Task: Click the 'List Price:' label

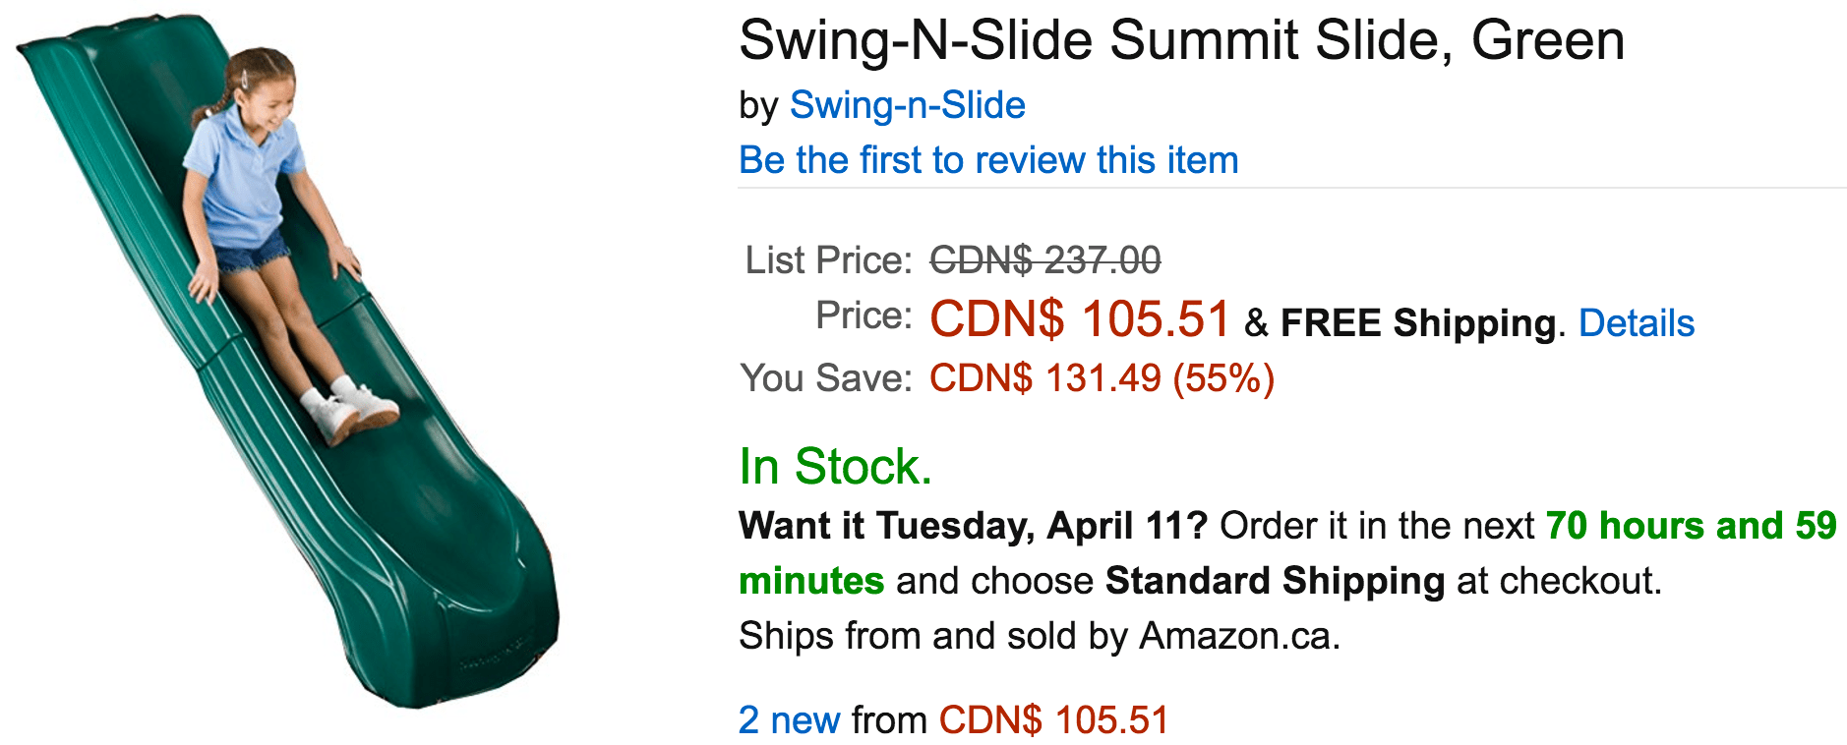Action: click(x=829, y=260)
